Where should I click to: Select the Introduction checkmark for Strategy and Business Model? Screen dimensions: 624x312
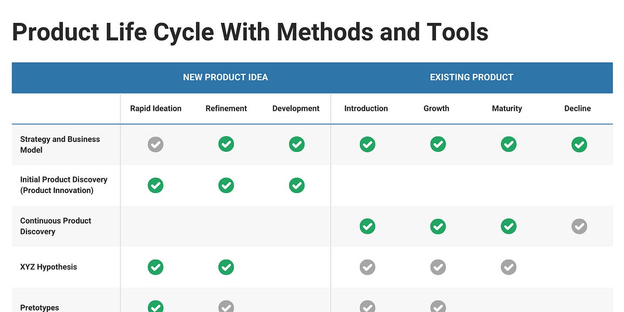[368, 144]
